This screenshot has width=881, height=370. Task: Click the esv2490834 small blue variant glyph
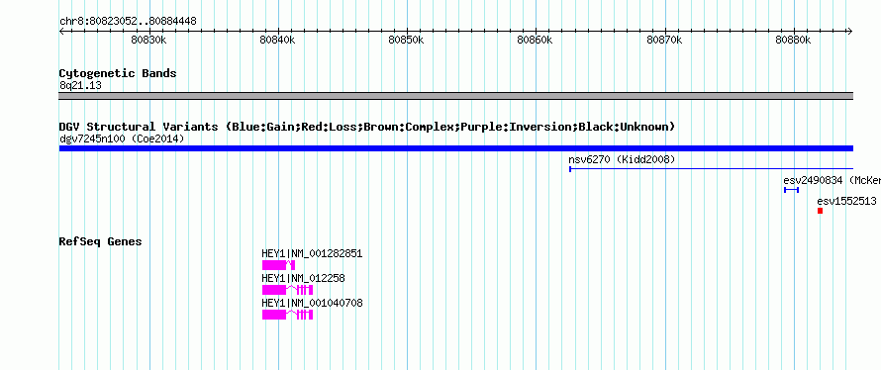(791, 190)
